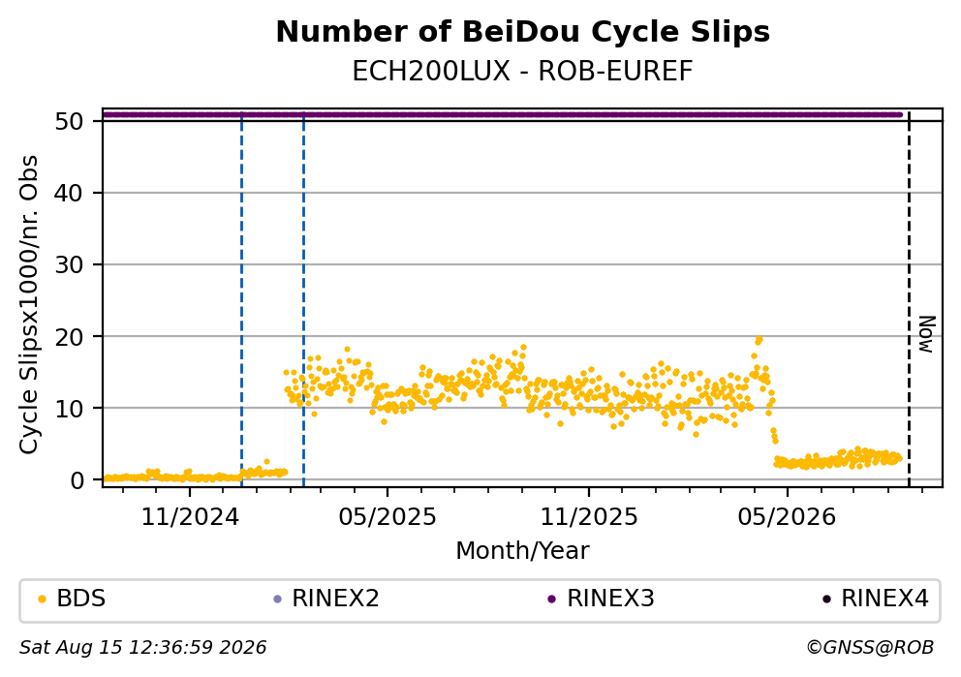The height and width of the screenshot is (677, 961).
Task: Select the BDS legend label
Action: tap(81, 599)
